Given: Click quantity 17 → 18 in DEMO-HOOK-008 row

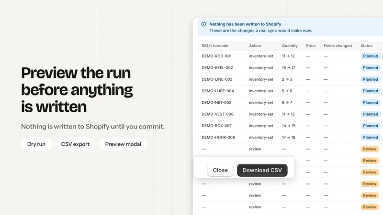Looking at the screenshot, I should pos(289,138).
